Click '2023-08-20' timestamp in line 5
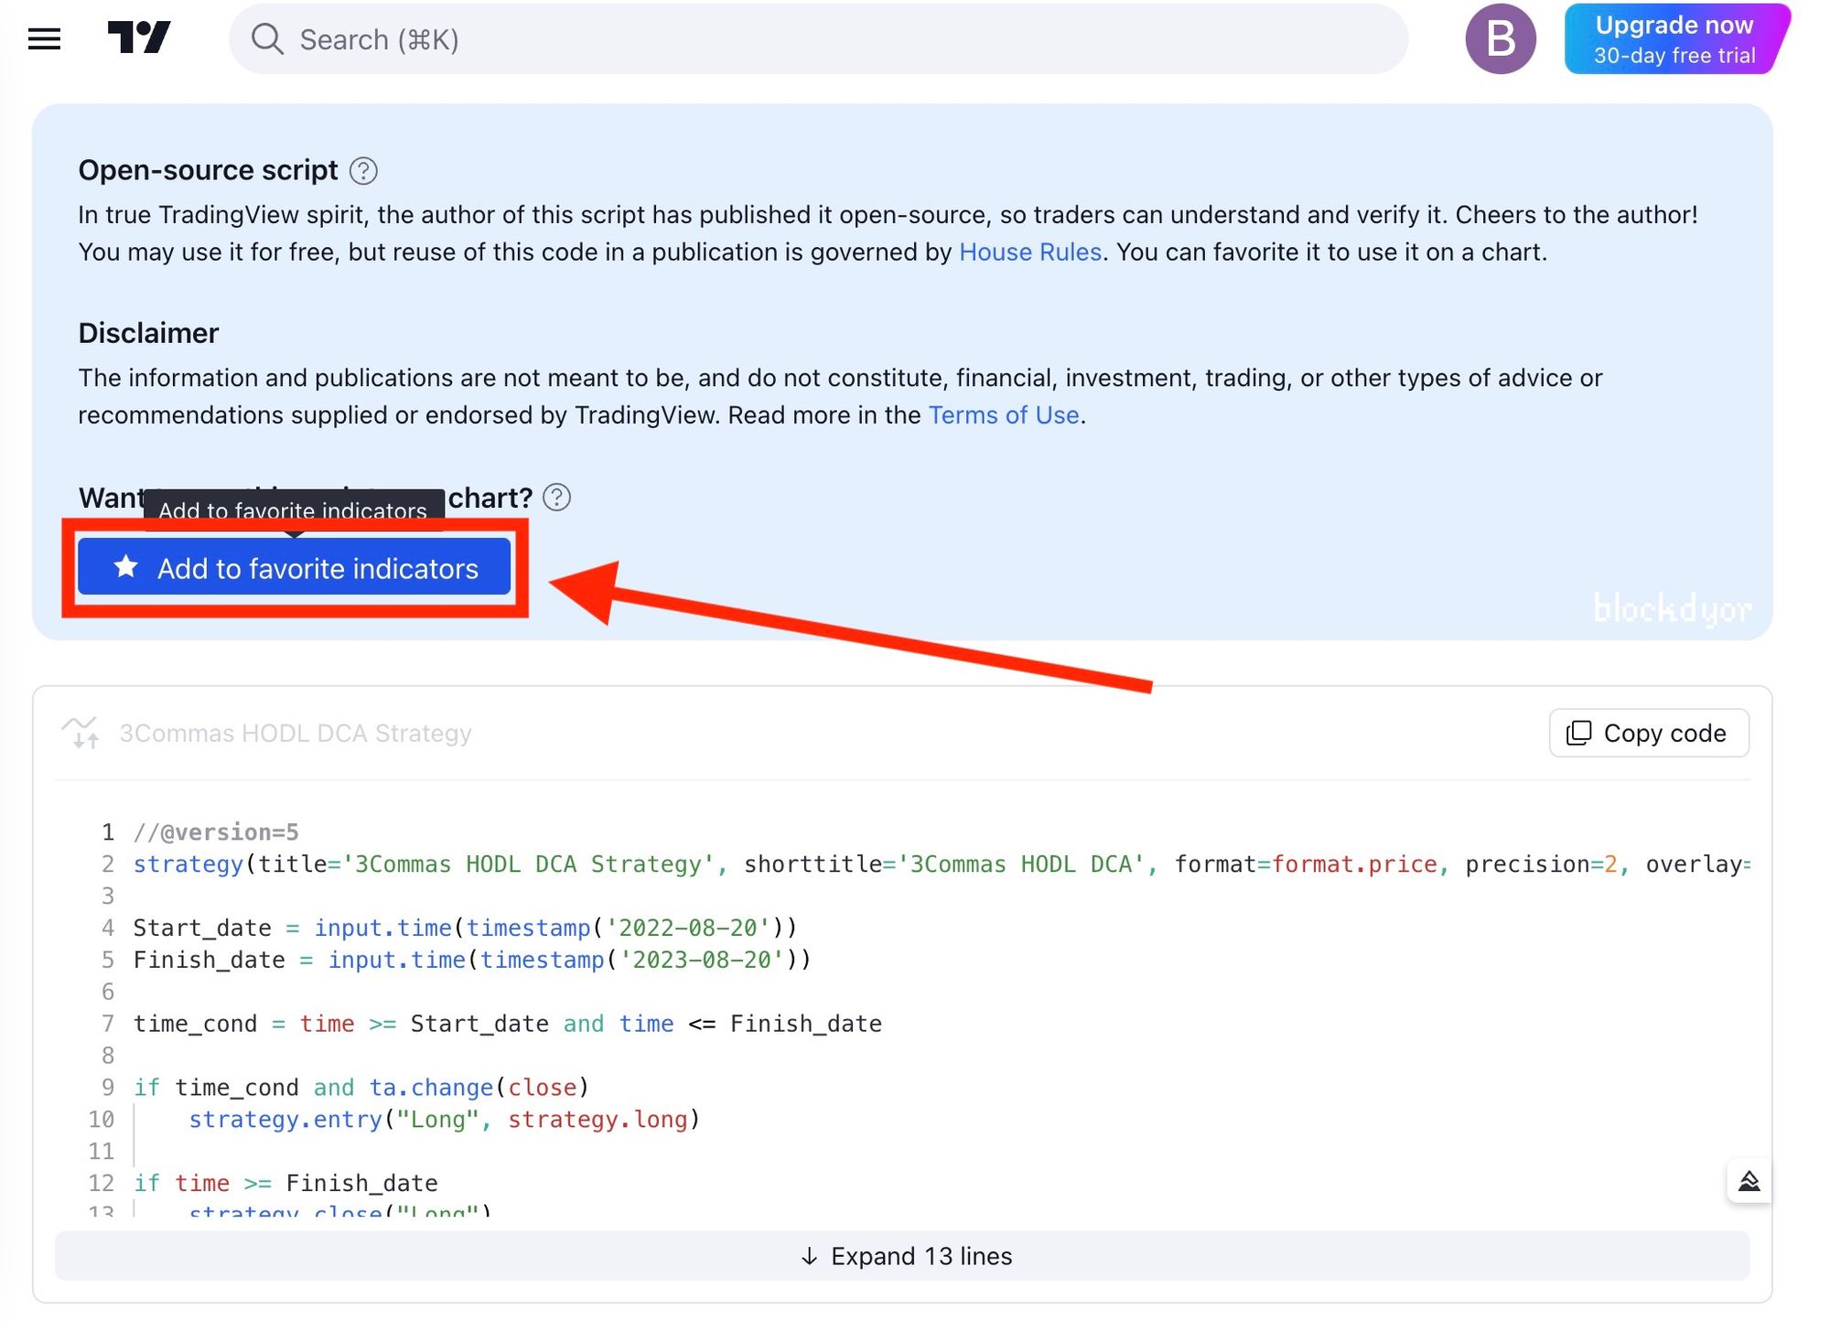Image resolution: width=1830 pixels, height=1331 pixels. click(x=702, y=960)
